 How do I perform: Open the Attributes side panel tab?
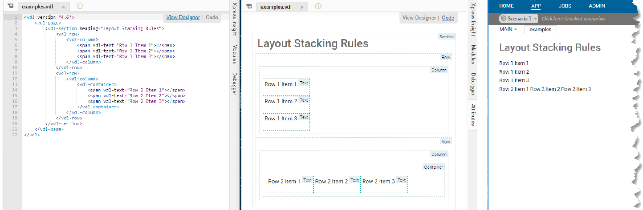pos(473,115)
